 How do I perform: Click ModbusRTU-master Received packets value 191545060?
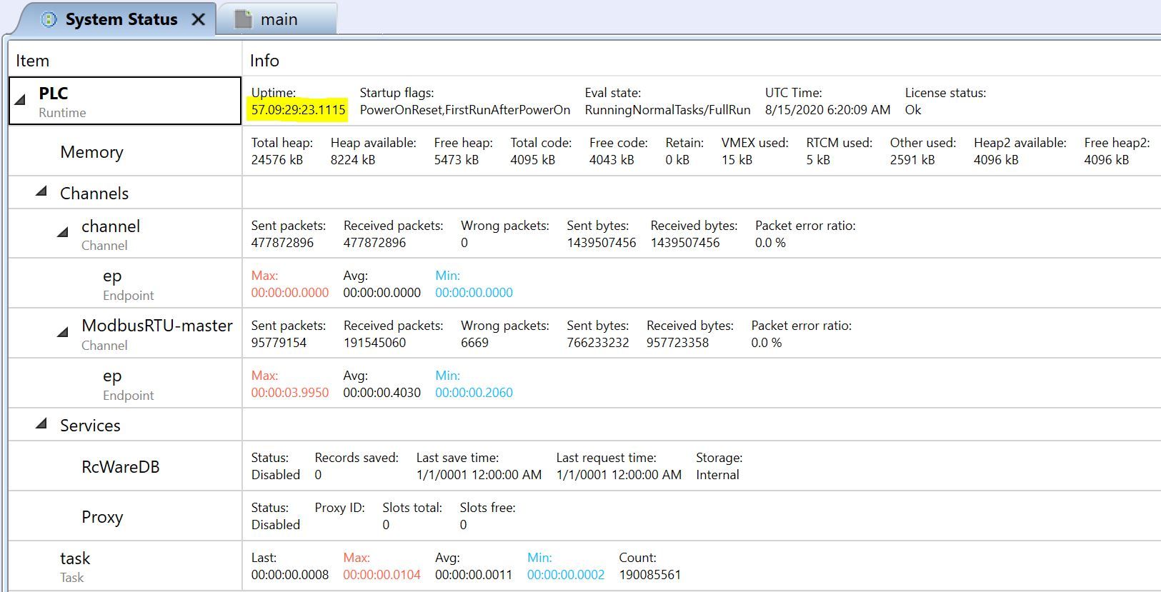click(x=374, y=342)
